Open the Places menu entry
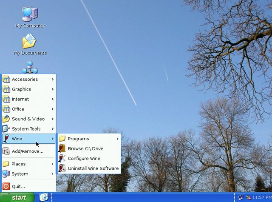The height and width of the screenshot is (202, 272). point(28,164)
